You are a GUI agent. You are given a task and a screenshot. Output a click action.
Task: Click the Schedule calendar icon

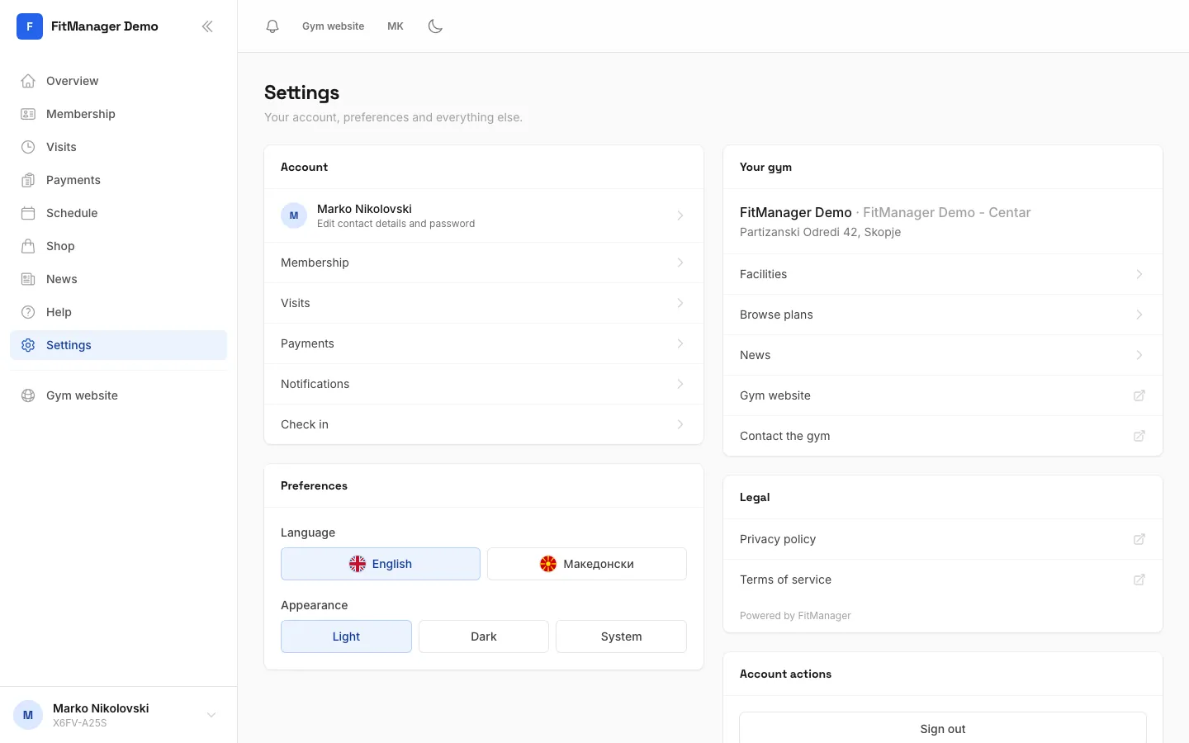click(x=28, y=213)
